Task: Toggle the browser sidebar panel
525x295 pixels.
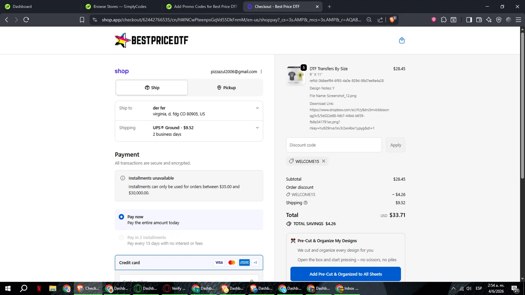Action: tap(469, 20)
